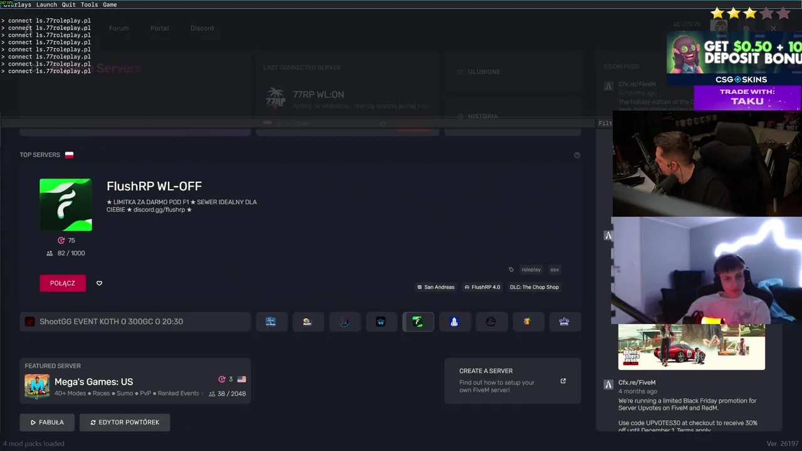Click the Cfx.re avatar on the Black Friday post
Image resolution: width=802 pixels, height=451 pixels.
608,385
